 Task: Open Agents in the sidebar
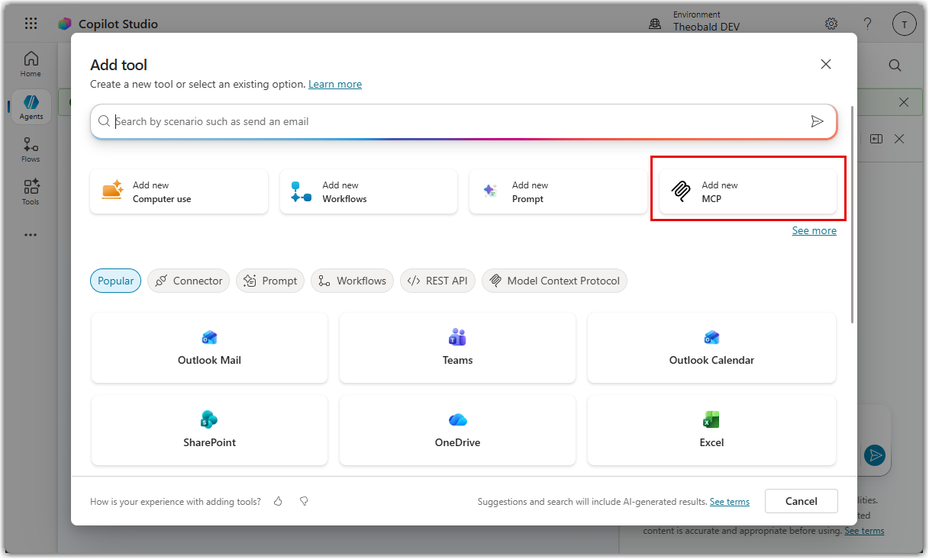click(31, 107)
